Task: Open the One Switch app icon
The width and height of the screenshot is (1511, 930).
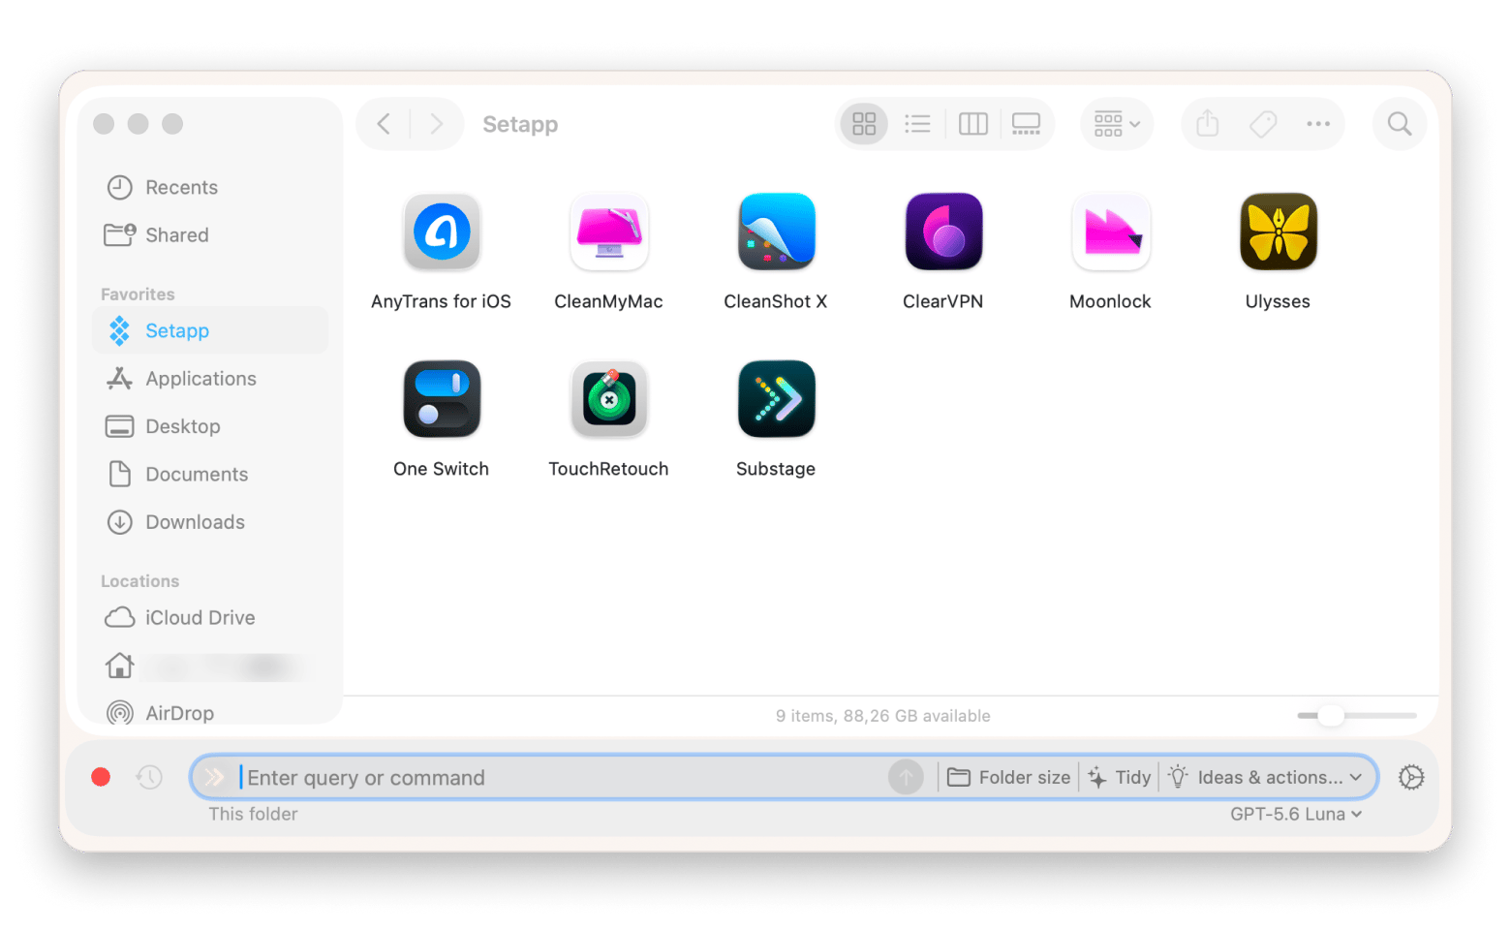Action: tap(442, 399)
